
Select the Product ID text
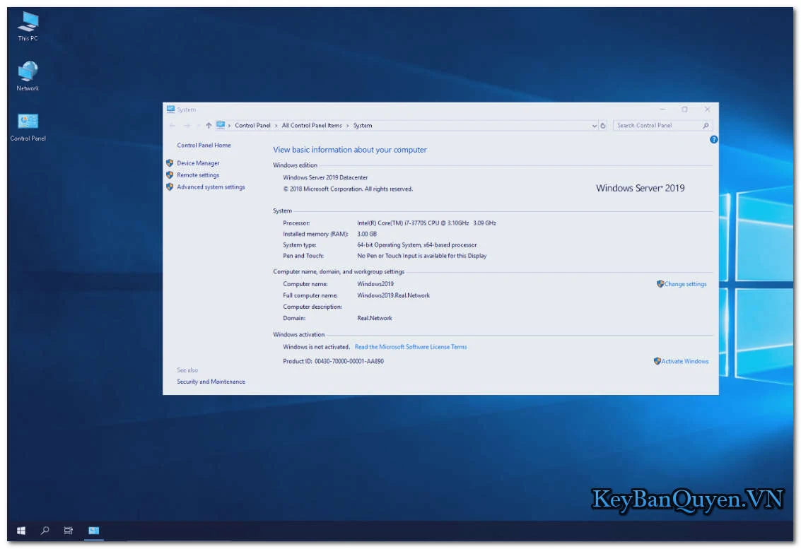coord(333,362)
